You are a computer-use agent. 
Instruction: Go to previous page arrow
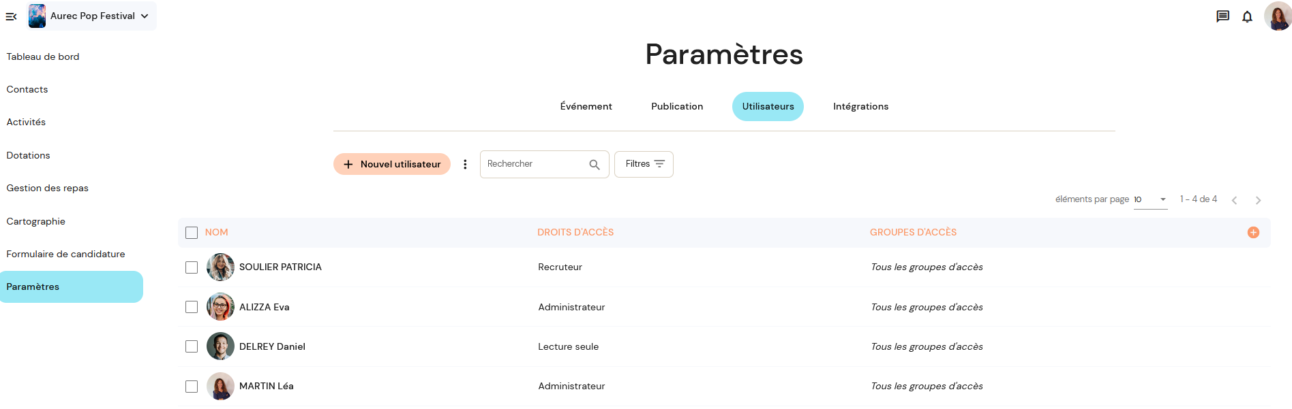pyautogui.click(x=1234, y=200)
